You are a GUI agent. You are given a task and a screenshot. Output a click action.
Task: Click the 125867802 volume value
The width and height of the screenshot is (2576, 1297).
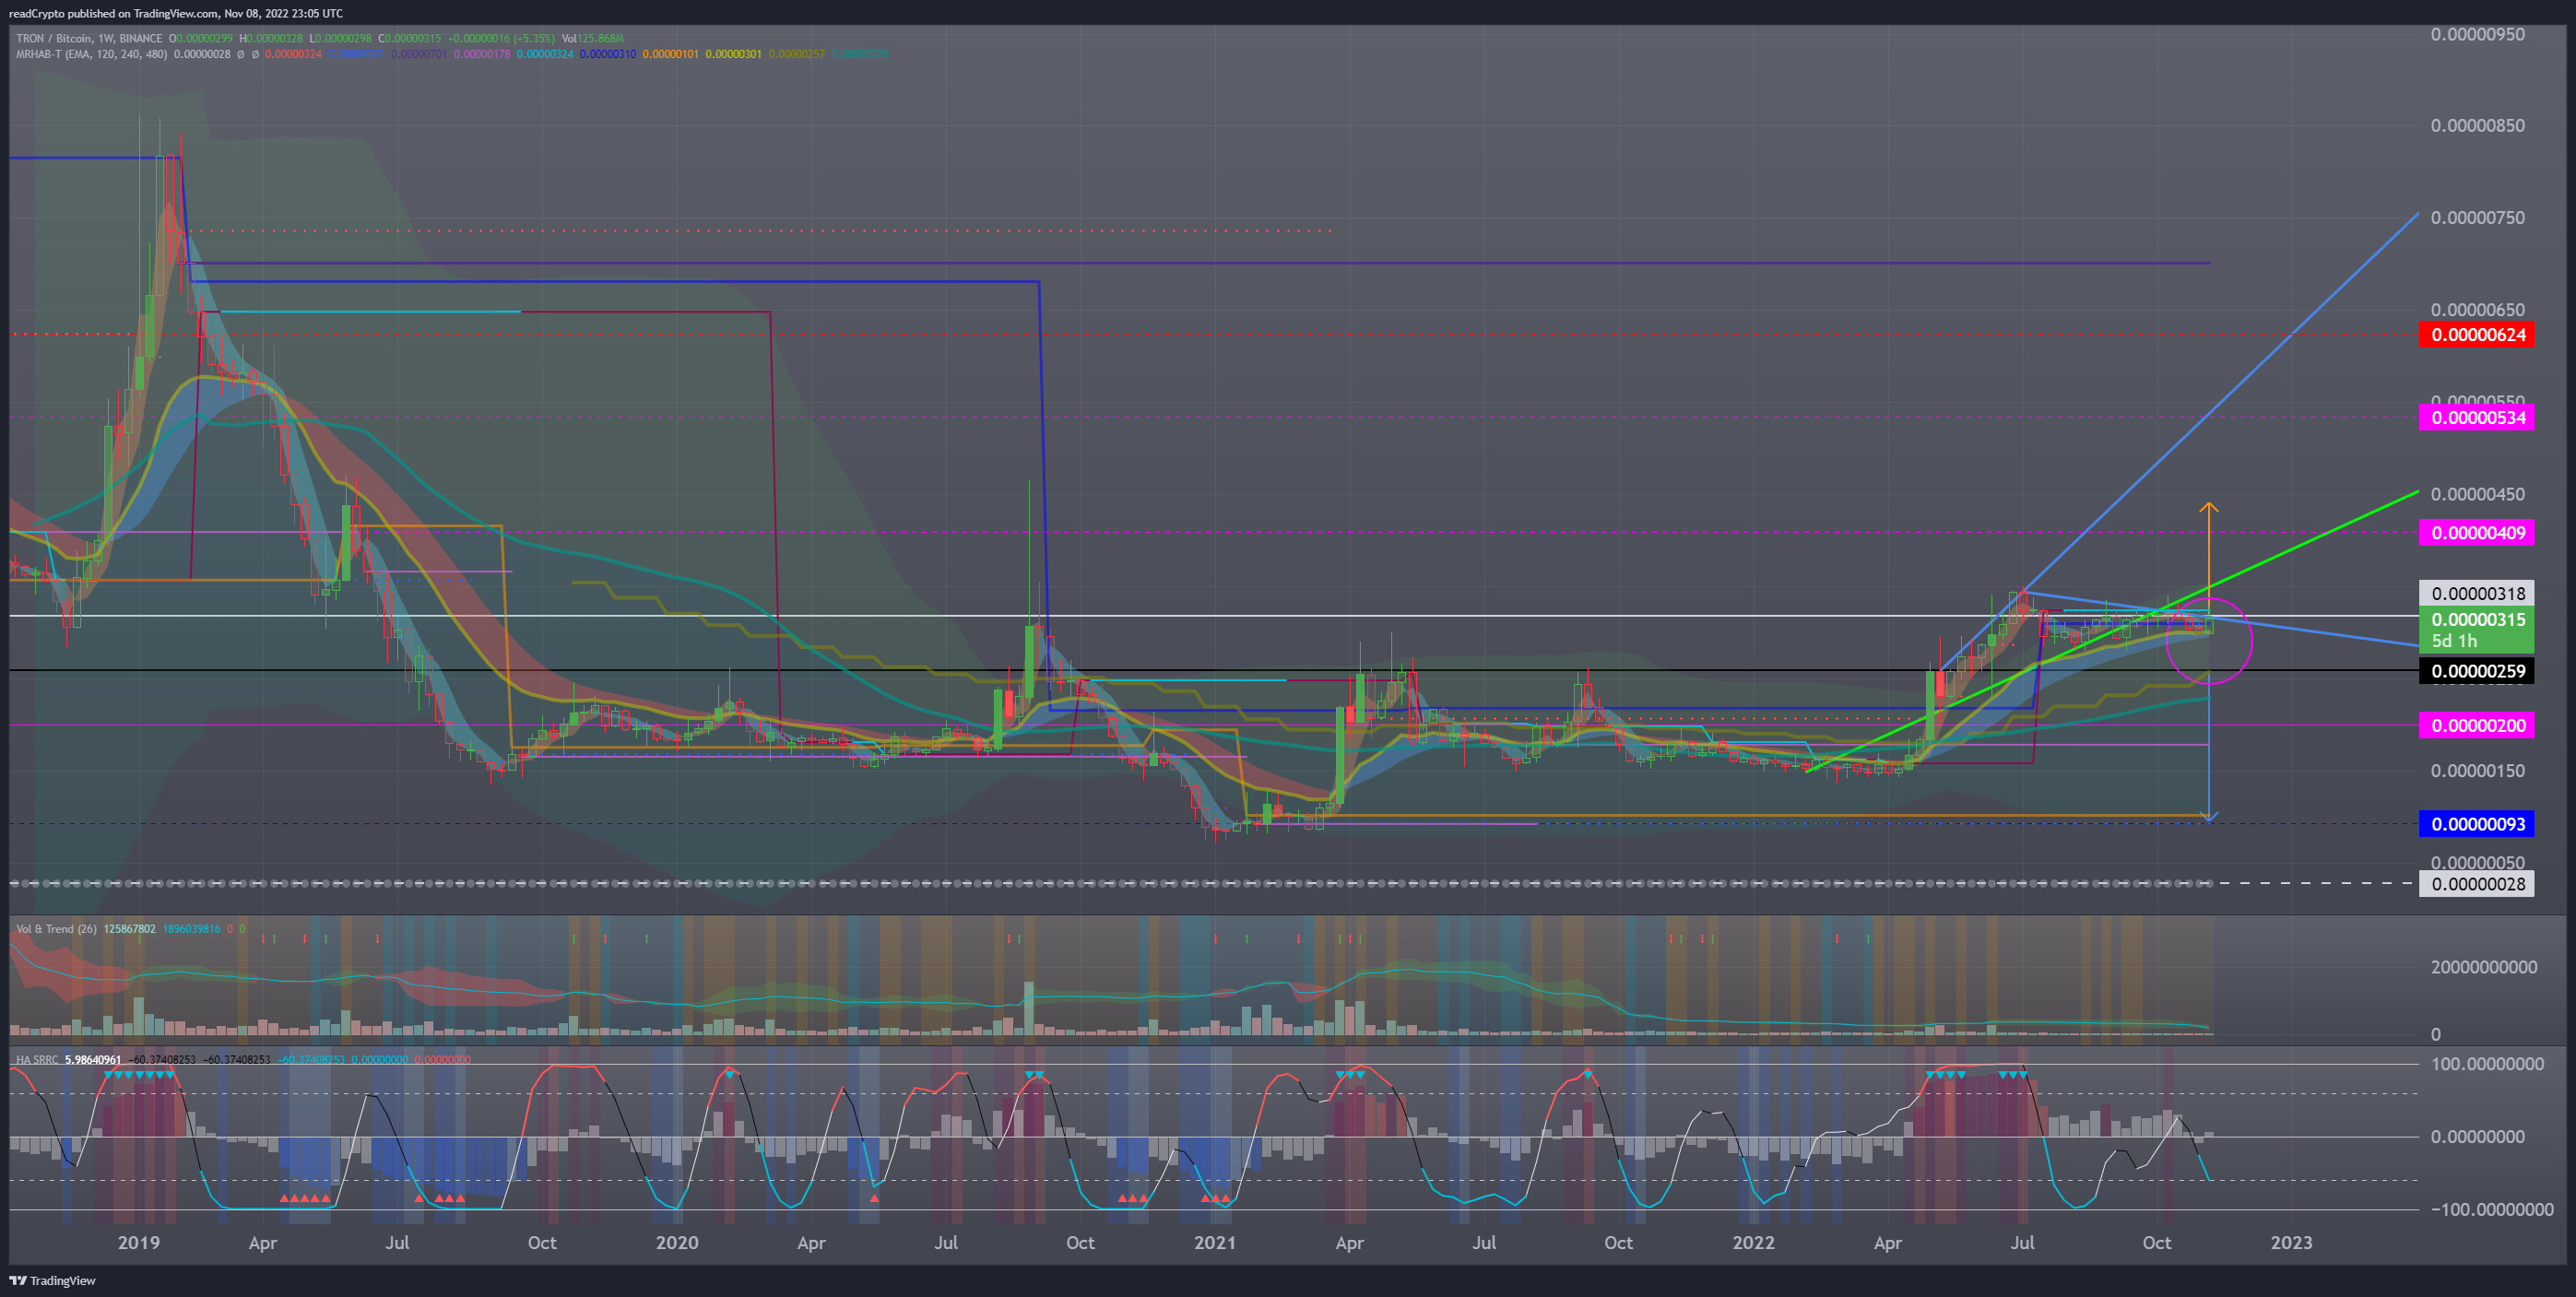pyautogui.click(x=130, y=929)
